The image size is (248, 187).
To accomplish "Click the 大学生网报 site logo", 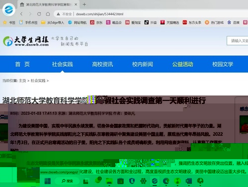I will coord(26,41).
